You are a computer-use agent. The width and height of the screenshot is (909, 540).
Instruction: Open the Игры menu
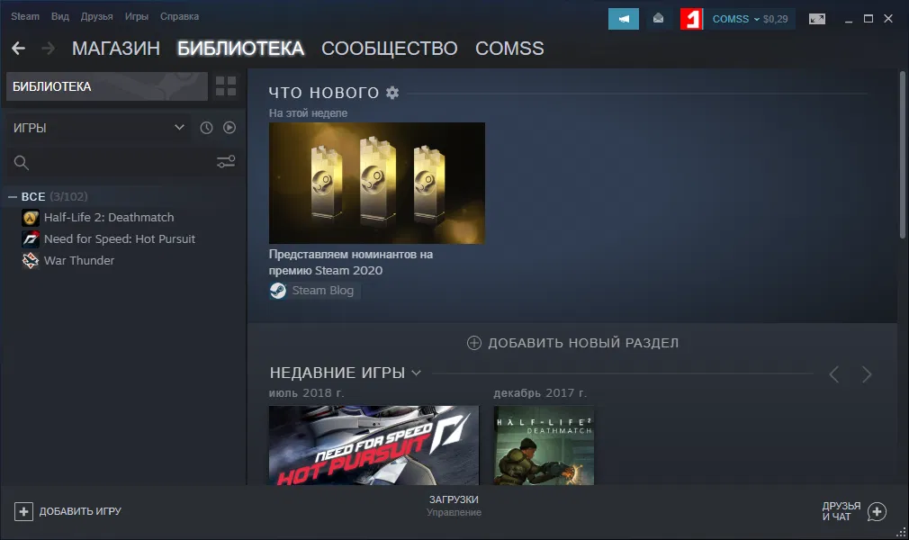pyautogui.click(x=136, y=16)
